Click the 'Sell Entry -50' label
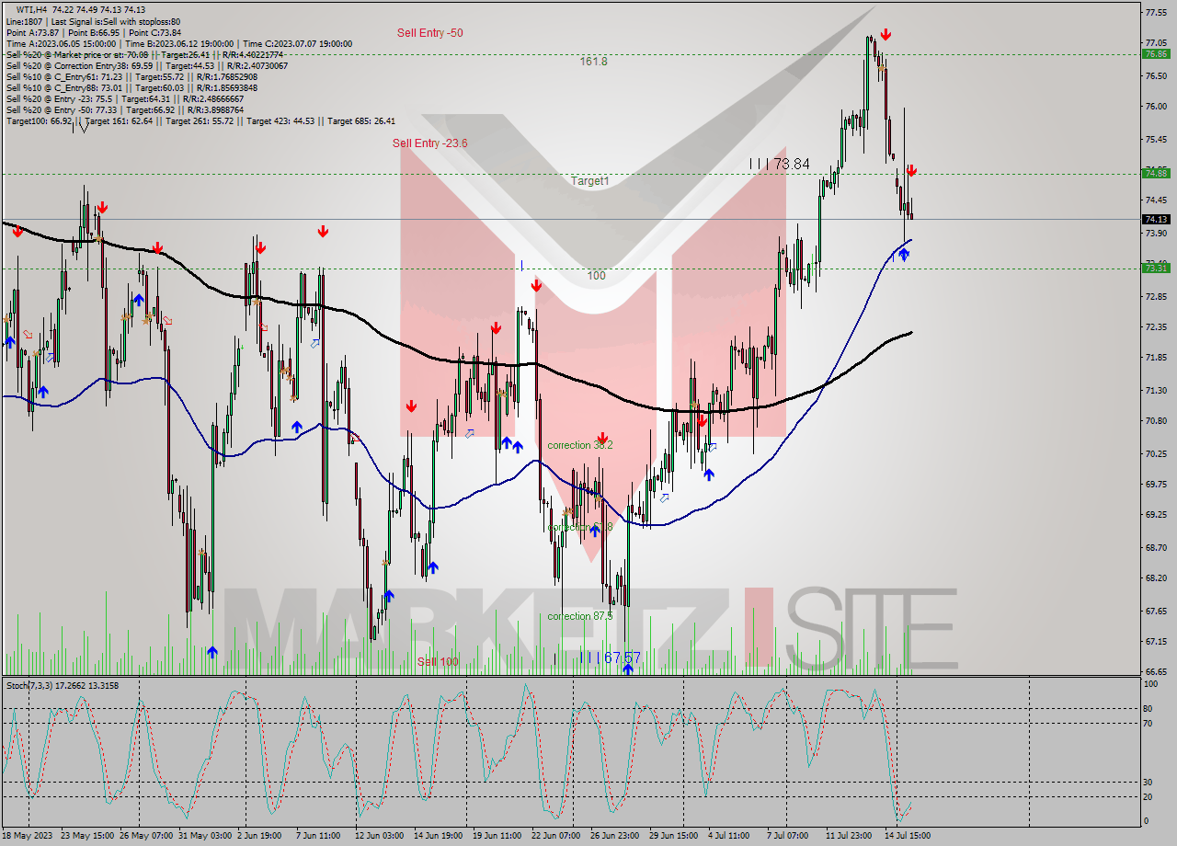 (x=429, y=33)
